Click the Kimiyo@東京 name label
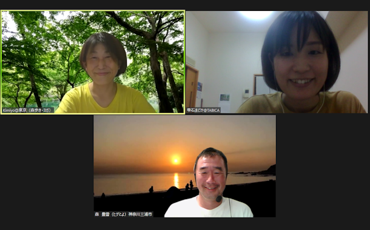The image size is (370, 230). (x=28, y=110)
